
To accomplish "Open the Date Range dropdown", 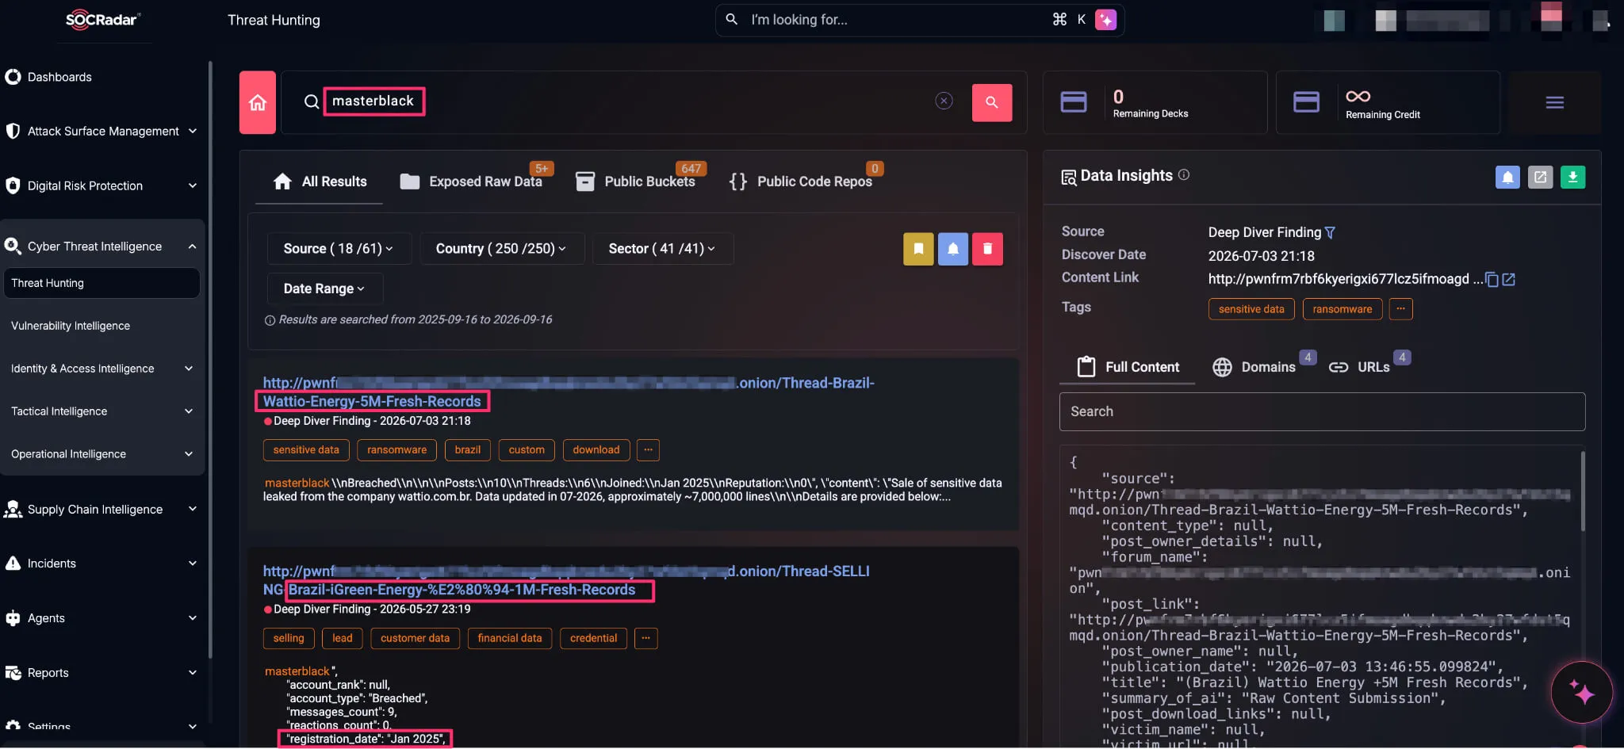I will [x=325, y=289].
